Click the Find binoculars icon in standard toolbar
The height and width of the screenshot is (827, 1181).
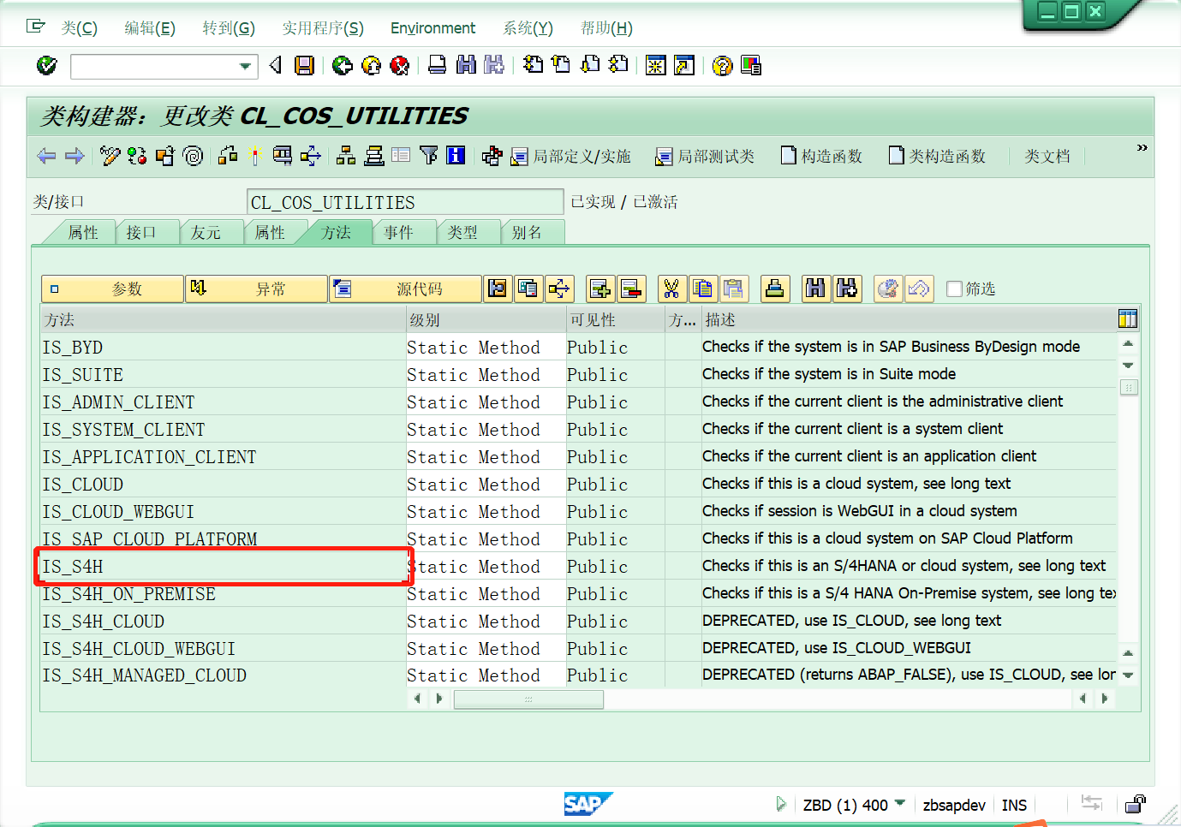[466, 65]
